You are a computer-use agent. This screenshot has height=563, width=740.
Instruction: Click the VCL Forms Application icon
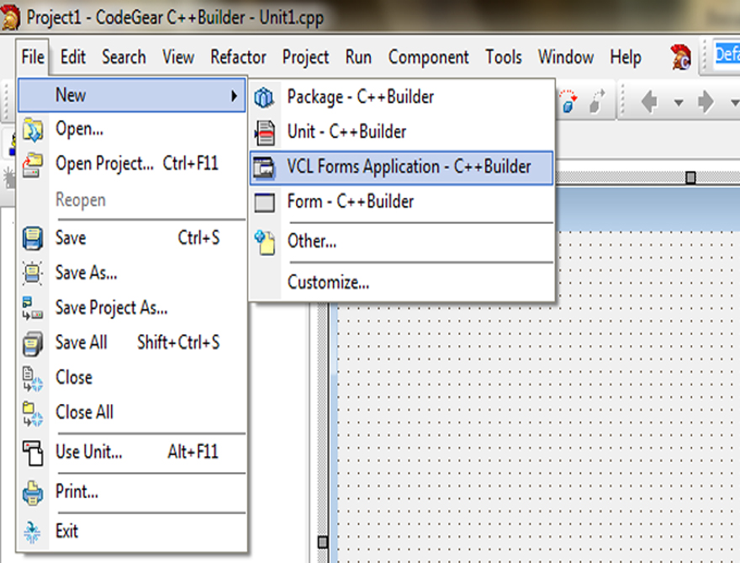[264, 167]
